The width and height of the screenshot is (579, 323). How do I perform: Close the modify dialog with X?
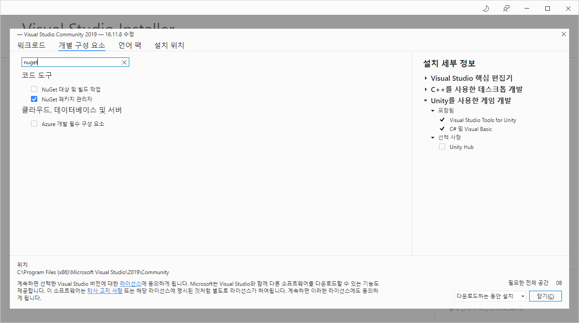[564, 34]
